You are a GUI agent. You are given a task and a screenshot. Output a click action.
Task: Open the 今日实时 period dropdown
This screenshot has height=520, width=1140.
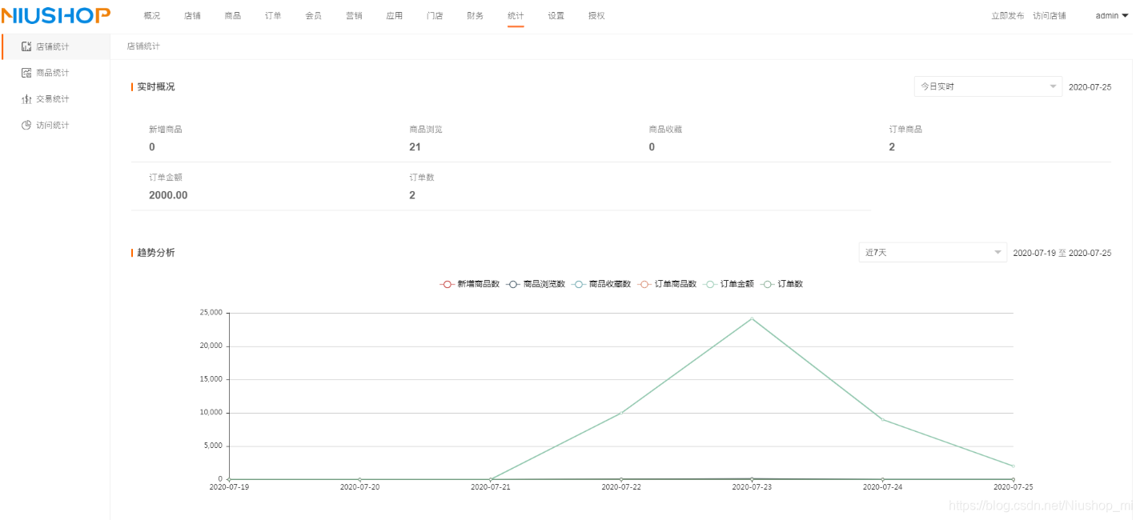point(988,86)
